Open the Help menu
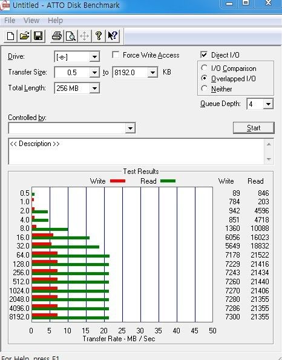This screenshot has height=360, width=282. [x=55, y=21]
